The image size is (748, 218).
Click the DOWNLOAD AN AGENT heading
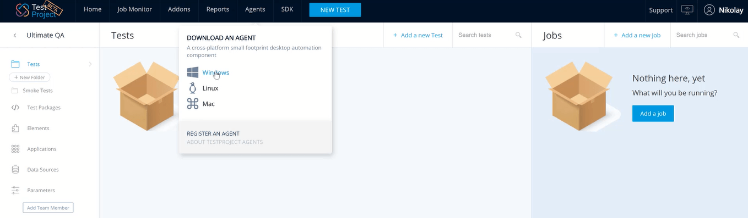click(x=221, y=38)
